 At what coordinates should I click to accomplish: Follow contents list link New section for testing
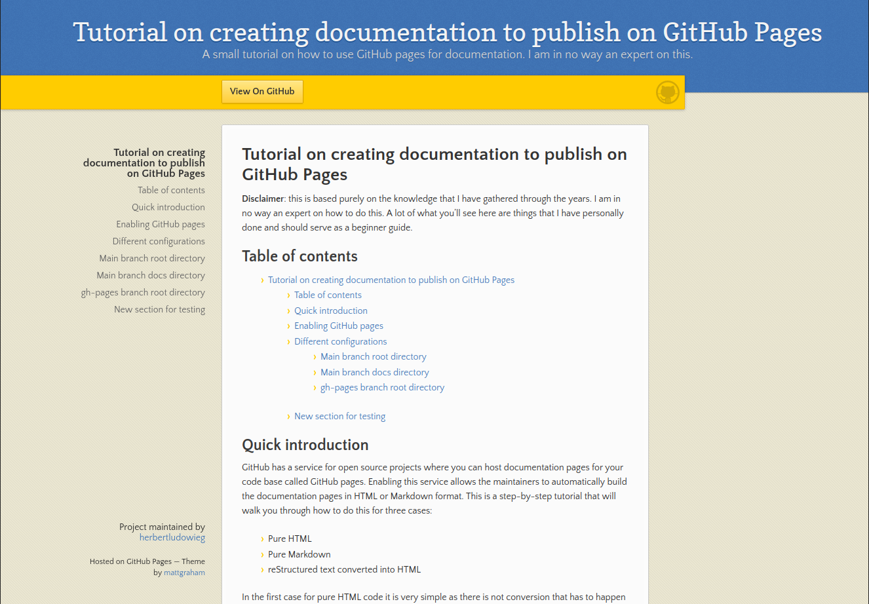[x=340, y=416]
